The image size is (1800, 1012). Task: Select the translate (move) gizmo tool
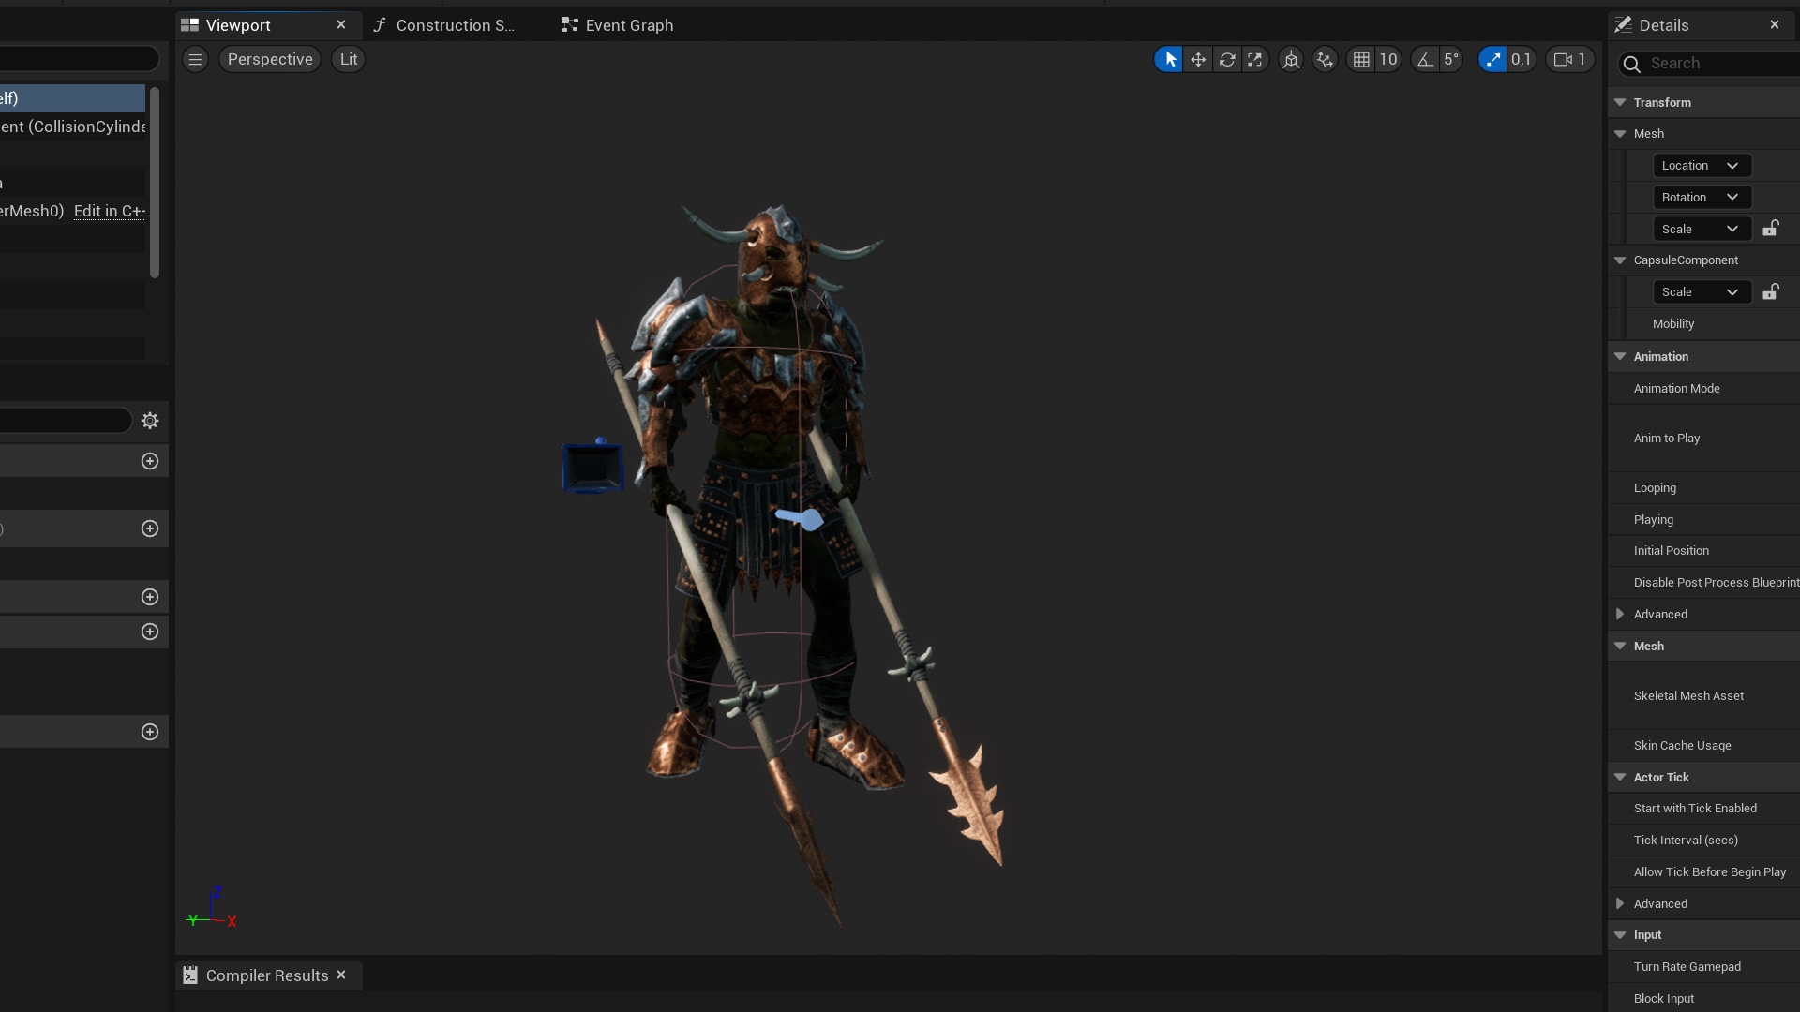coord(1198,60)
